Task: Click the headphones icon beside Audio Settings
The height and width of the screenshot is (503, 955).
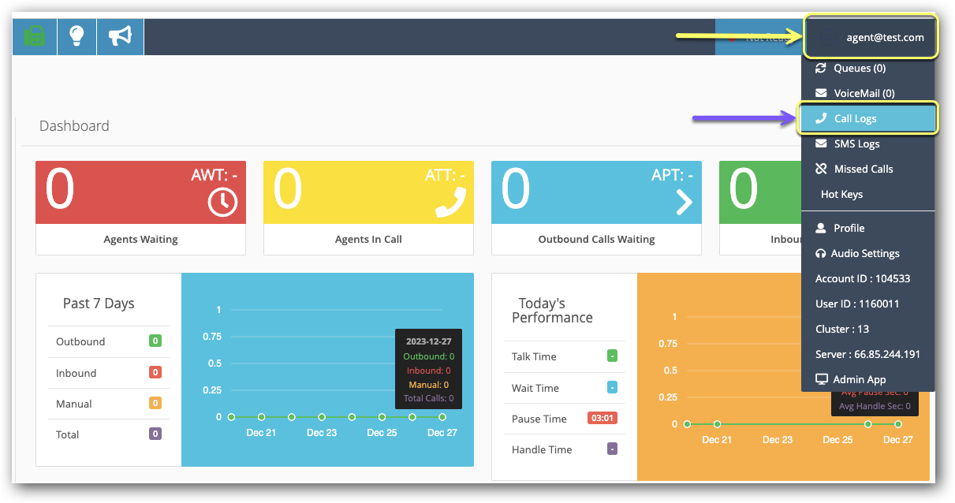Action: click(x=821, y=253)
